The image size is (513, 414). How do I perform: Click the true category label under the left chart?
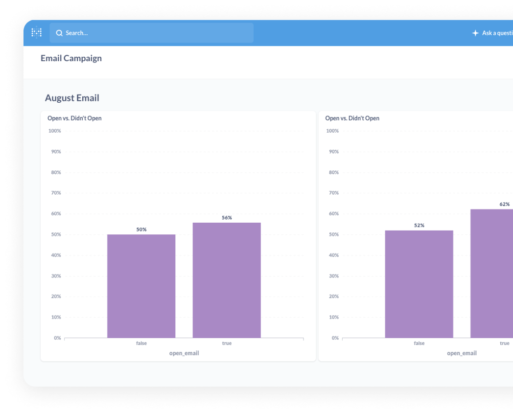coord(226,343)
